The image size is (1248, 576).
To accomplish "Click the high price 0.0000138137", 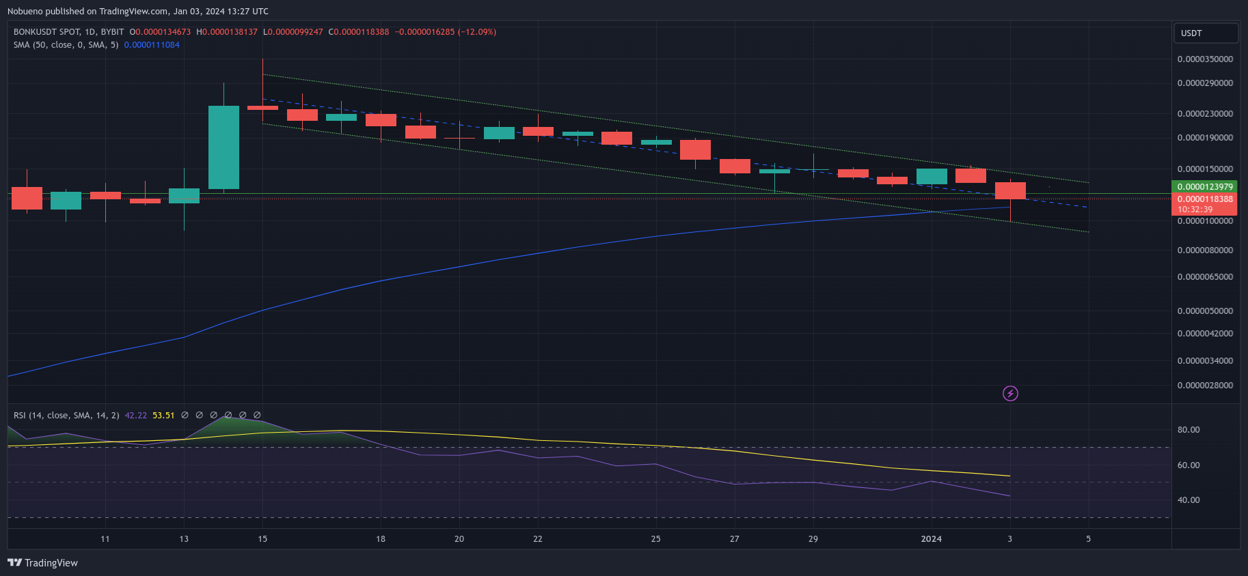I will coord(230,32).
